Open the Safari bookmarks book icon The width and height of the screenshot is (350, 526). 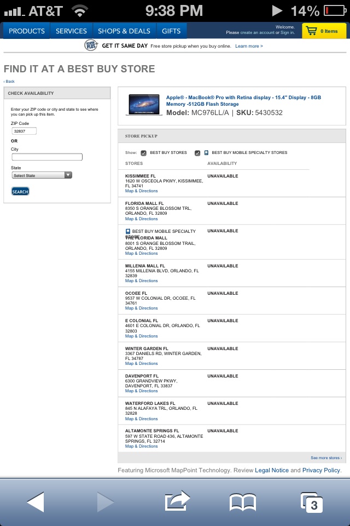(x=243, y=502)
